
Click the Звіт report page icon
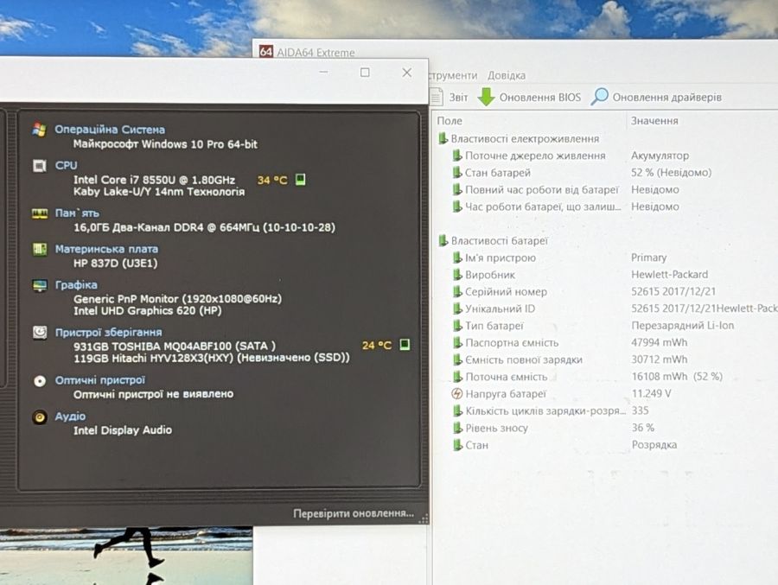(437, 97)
